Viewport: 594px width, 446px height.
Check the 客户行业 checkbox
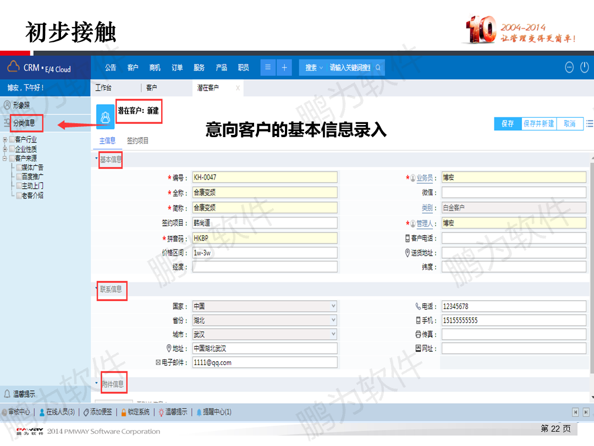coord(12,139)
